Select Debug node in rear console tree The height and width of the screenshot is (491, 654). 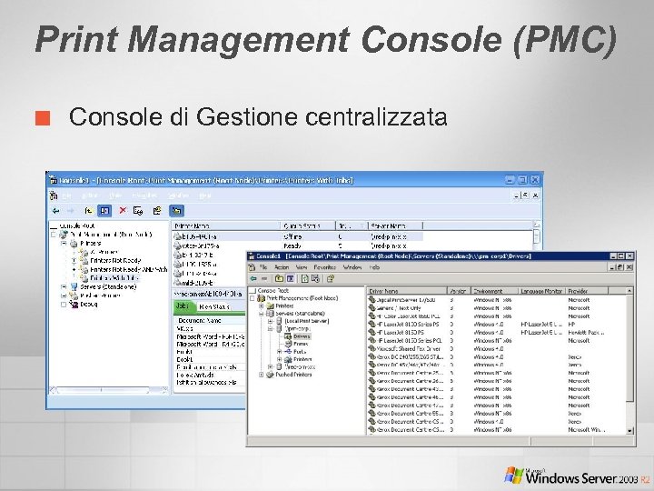tap(89, 305)
